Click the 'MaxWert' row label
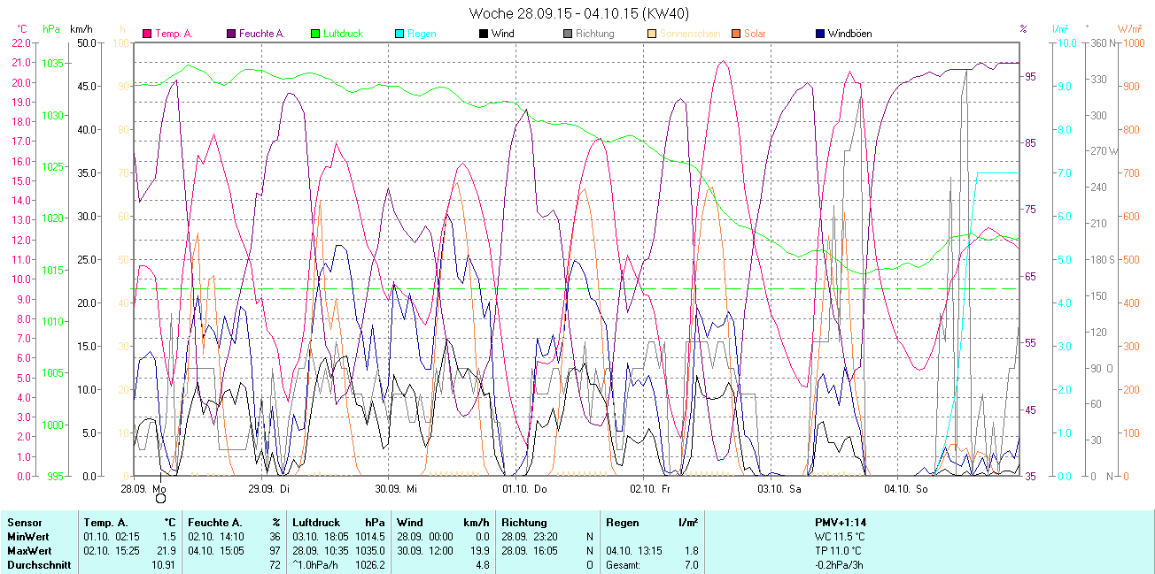 click(29, 551)
